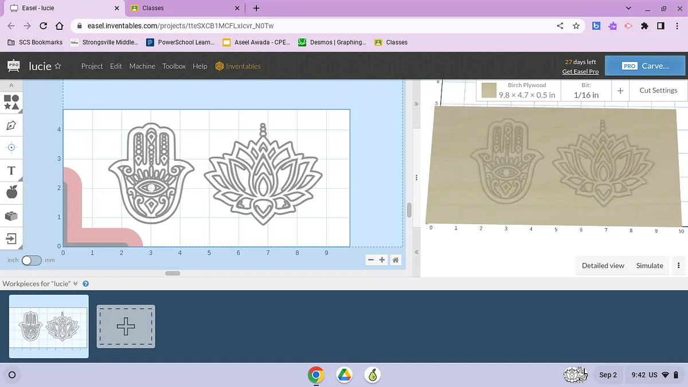Click the home reset-view icon

(396, 260)
